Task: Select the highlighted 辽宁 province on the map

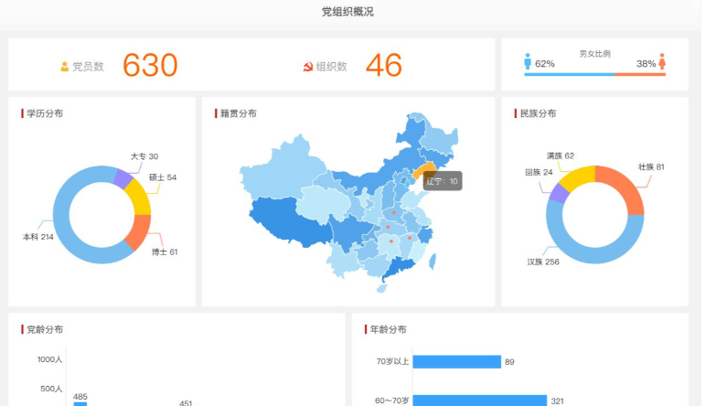Action: click(x=422, y=171)
